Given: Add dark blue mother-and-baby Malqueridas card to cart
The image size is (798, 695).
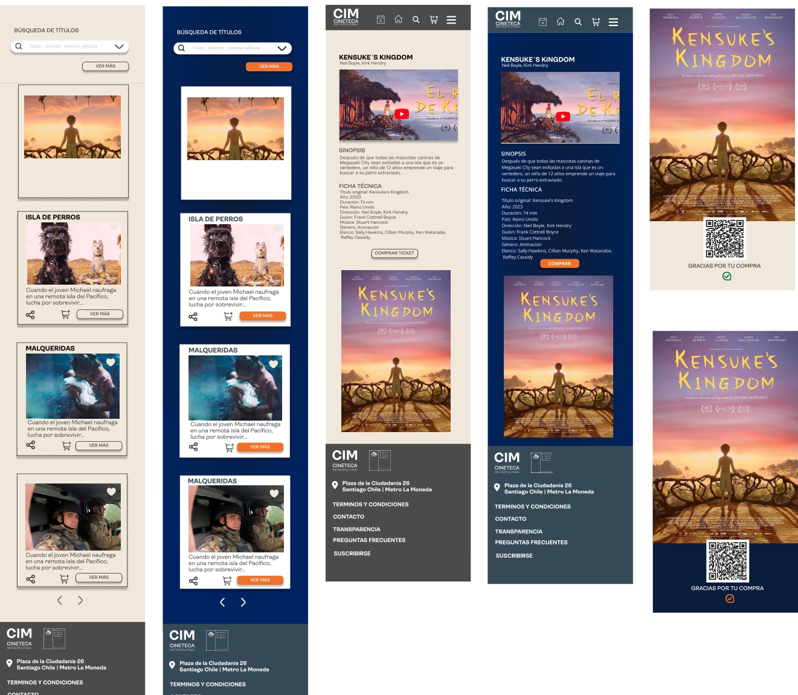Looking at the screenshot, I should click(230, 448).
